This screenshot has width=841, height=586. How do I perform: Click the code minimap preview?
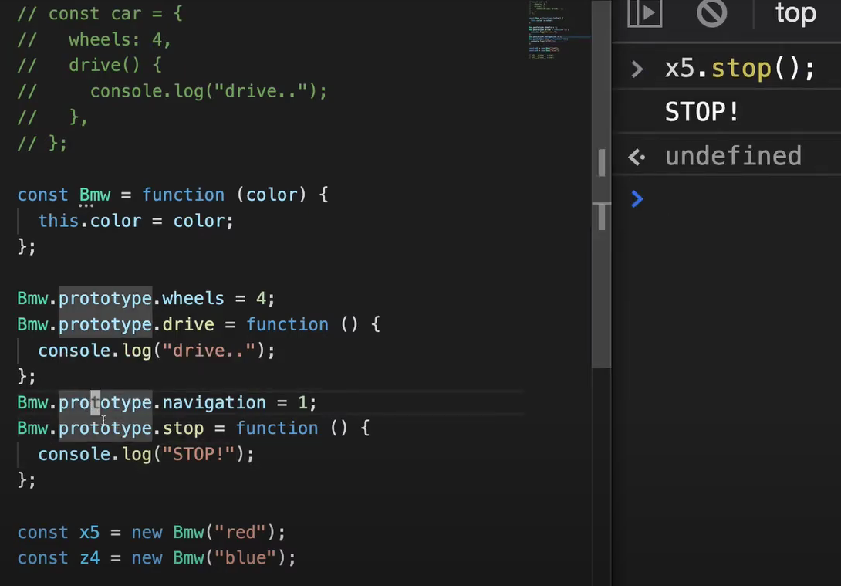coord(559,29)
